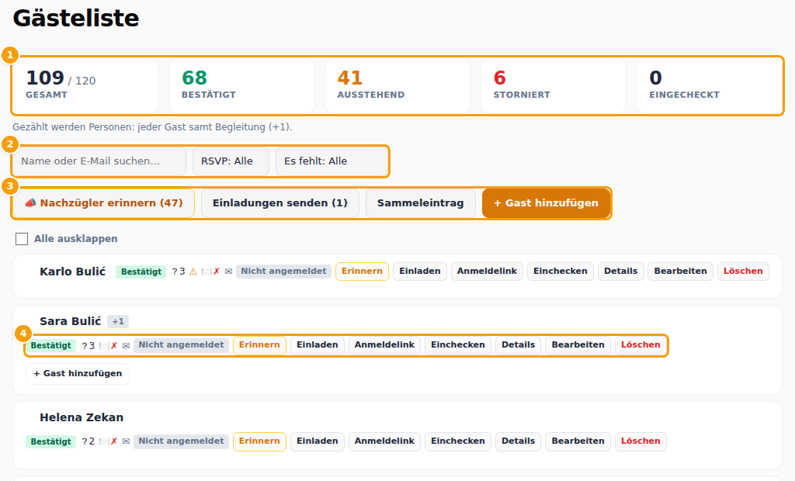Image resolution: width=795 pixels, height=481 pixels.
Task: Click the warning triangle in Karlo Bulić's row
Action: click(193, 272)
